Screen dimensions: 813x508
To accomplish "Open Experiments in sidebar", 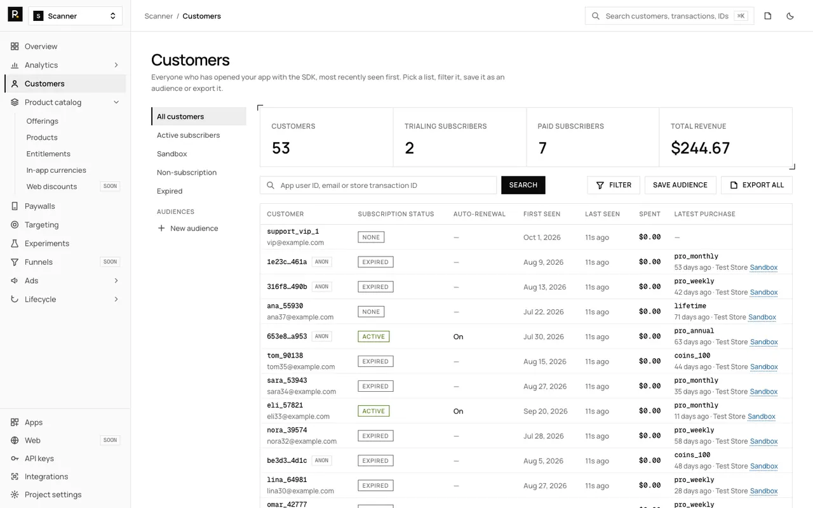I will [65, 243].
